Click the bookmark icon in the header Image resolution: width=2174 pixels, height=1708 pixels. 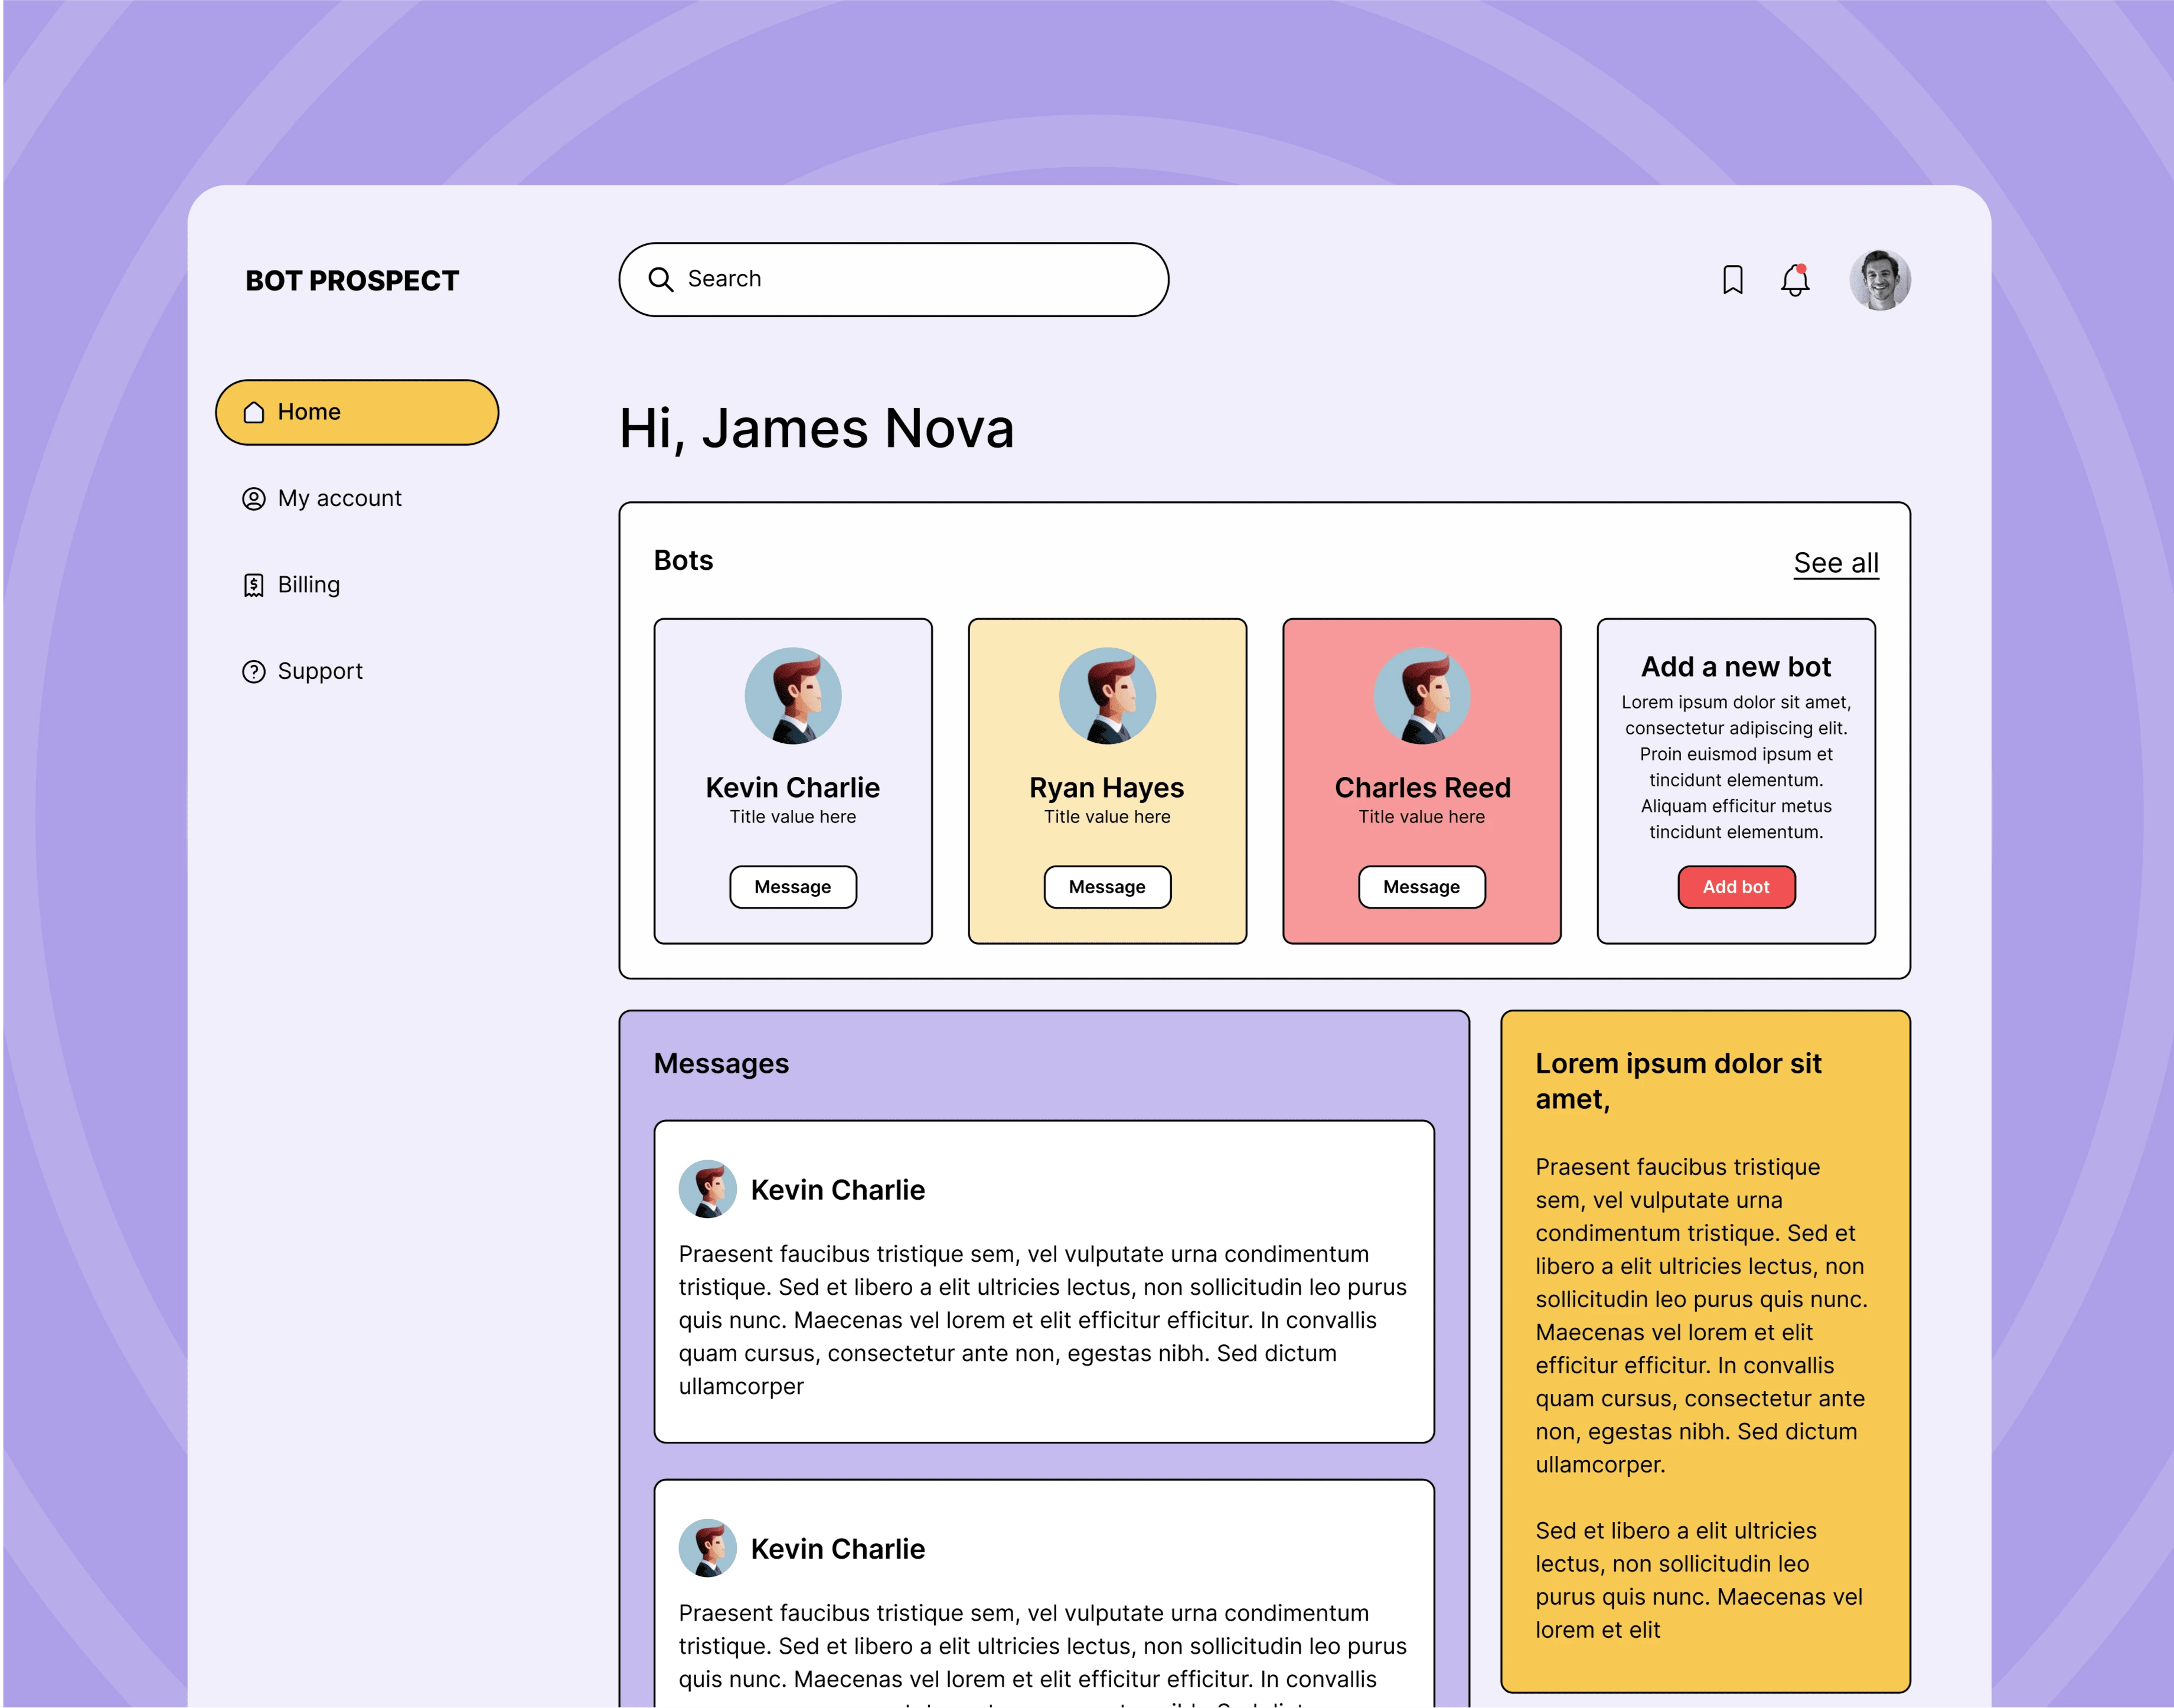click(x=1732, y=280)
